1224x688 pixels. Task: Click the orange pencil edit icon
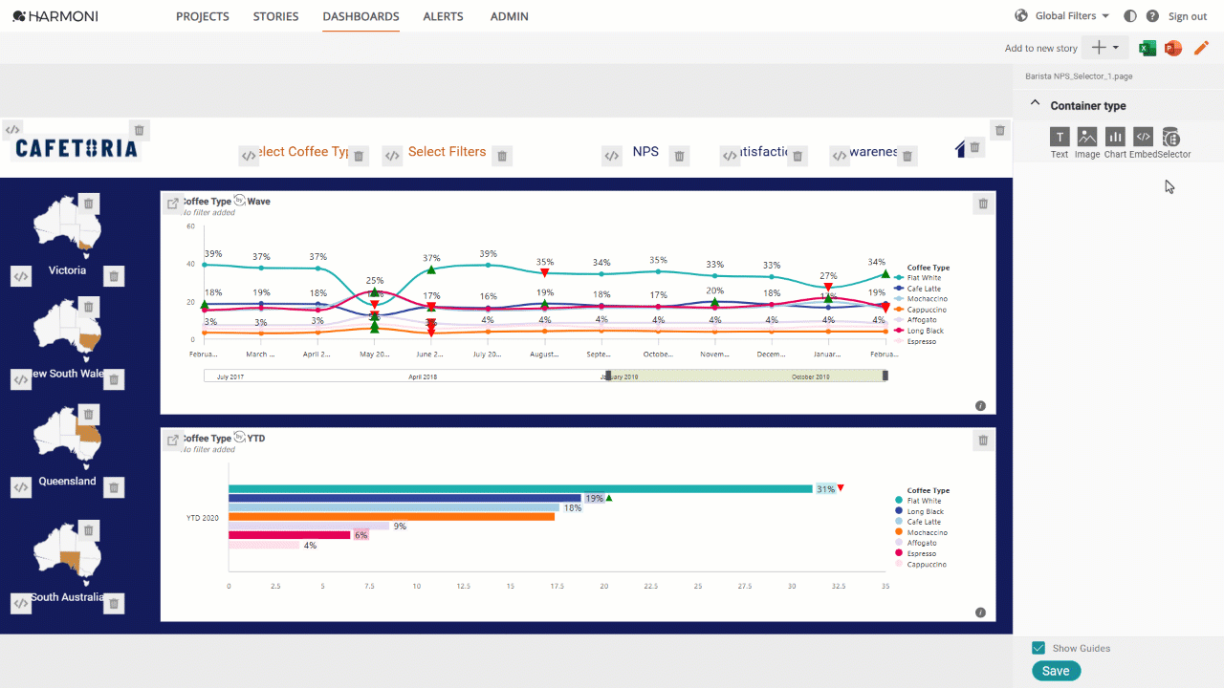click(1201, 48)
